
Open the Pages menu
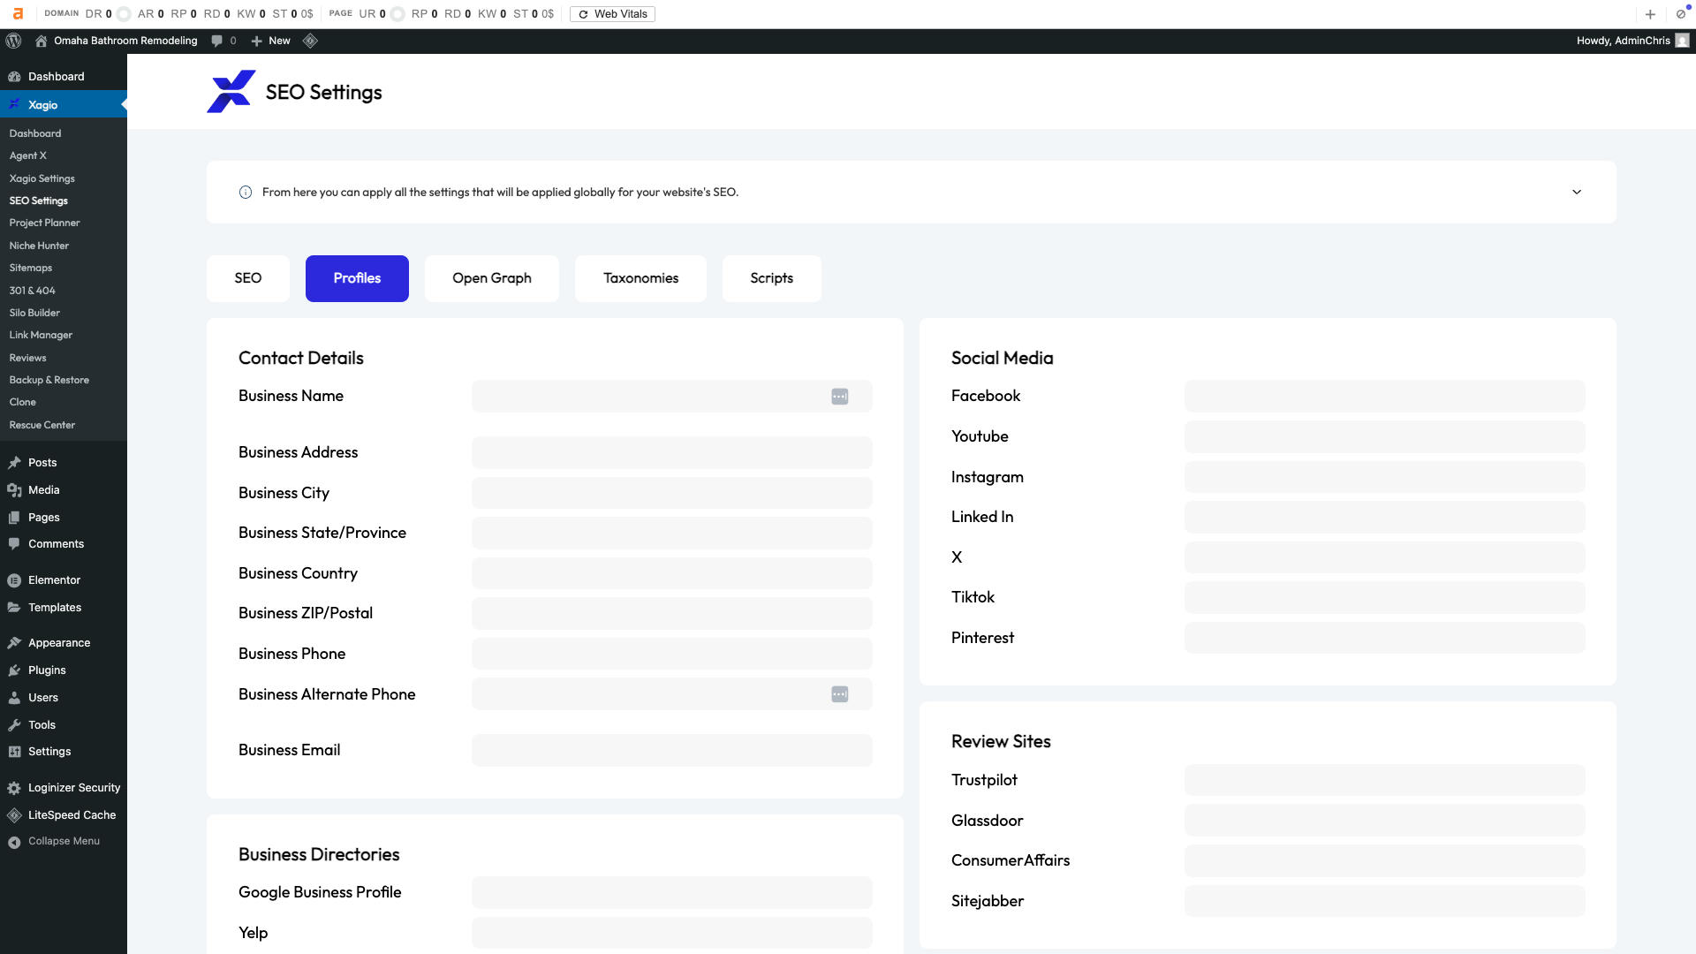point(64,518)
